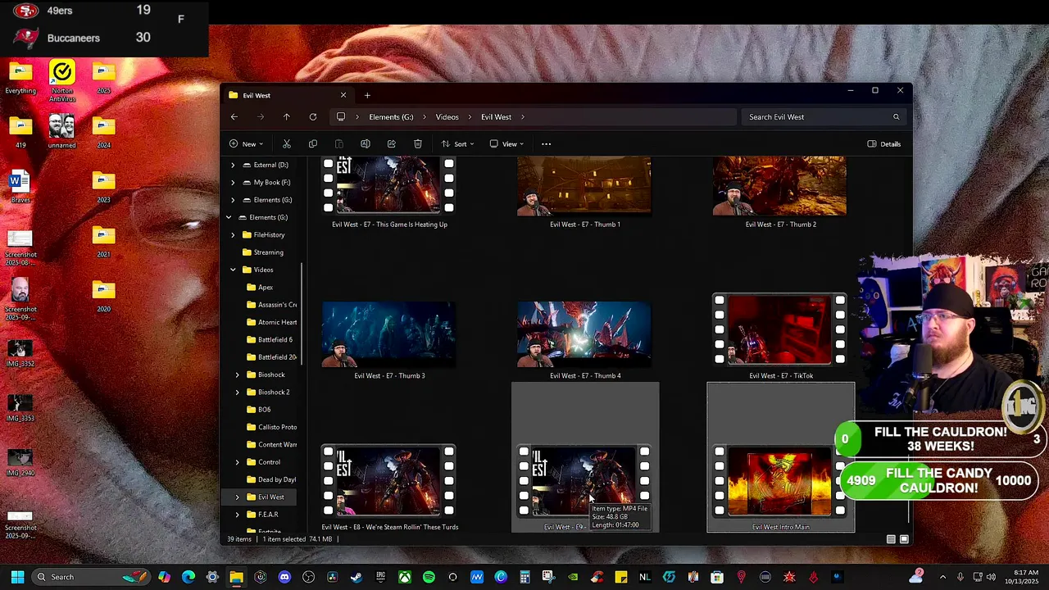Screen dimensions: 1049x590
Task: Open Microsoft Edge from the taskbar
Action: click(x=188, y=577)
